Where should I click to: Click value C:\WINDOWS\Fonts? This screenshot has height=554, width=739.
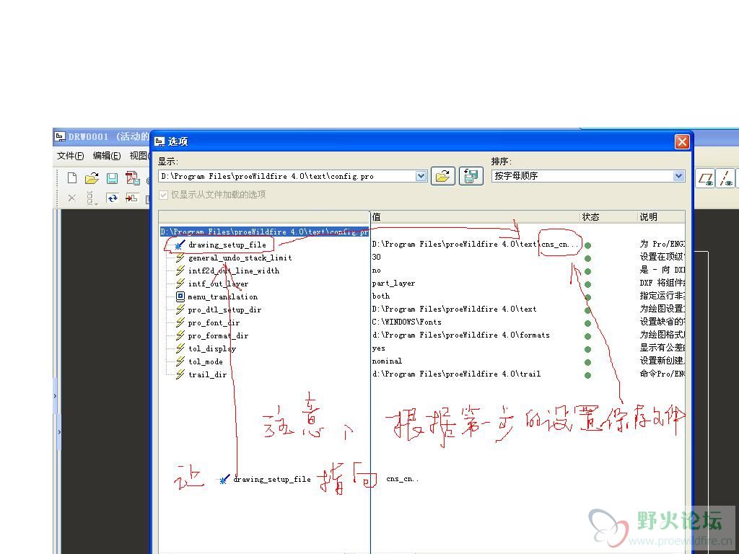pyautogui.click(x=406, y=322)
